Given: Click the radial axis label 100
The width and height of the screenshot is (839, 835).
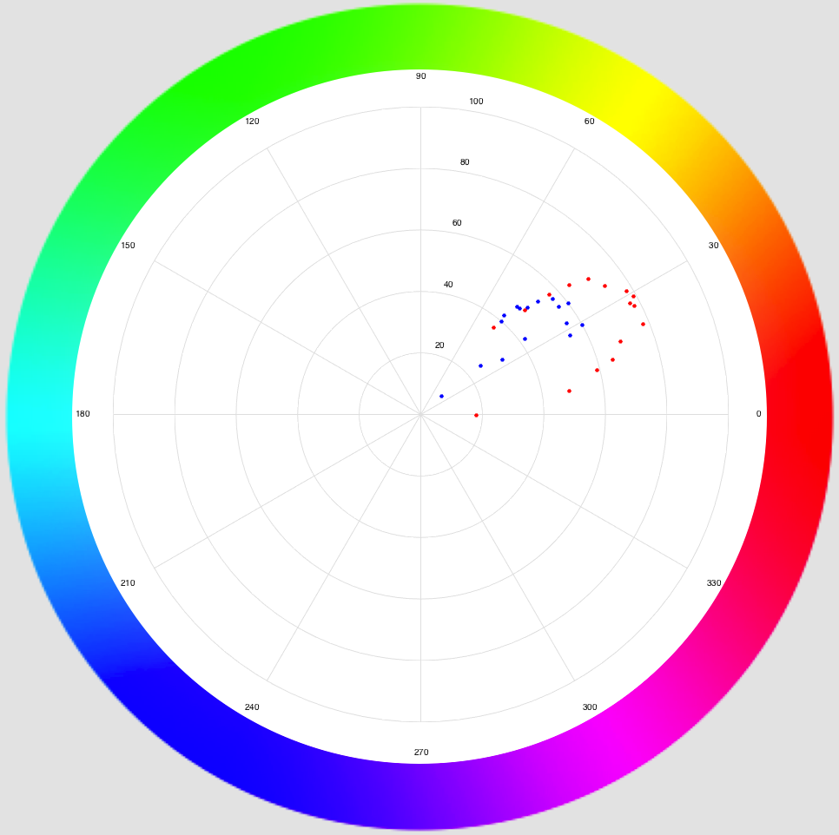Looking at the screenshot, I should 476,102.
